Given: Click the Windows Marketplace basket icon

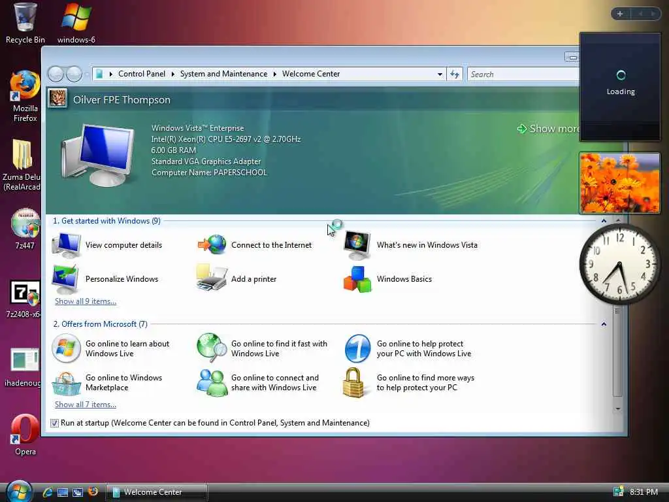Looking at the screenshot, I should [66, 383].
